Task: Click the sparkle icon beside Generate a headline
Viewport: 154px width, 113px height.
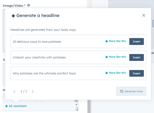Action: coord(13,16)
